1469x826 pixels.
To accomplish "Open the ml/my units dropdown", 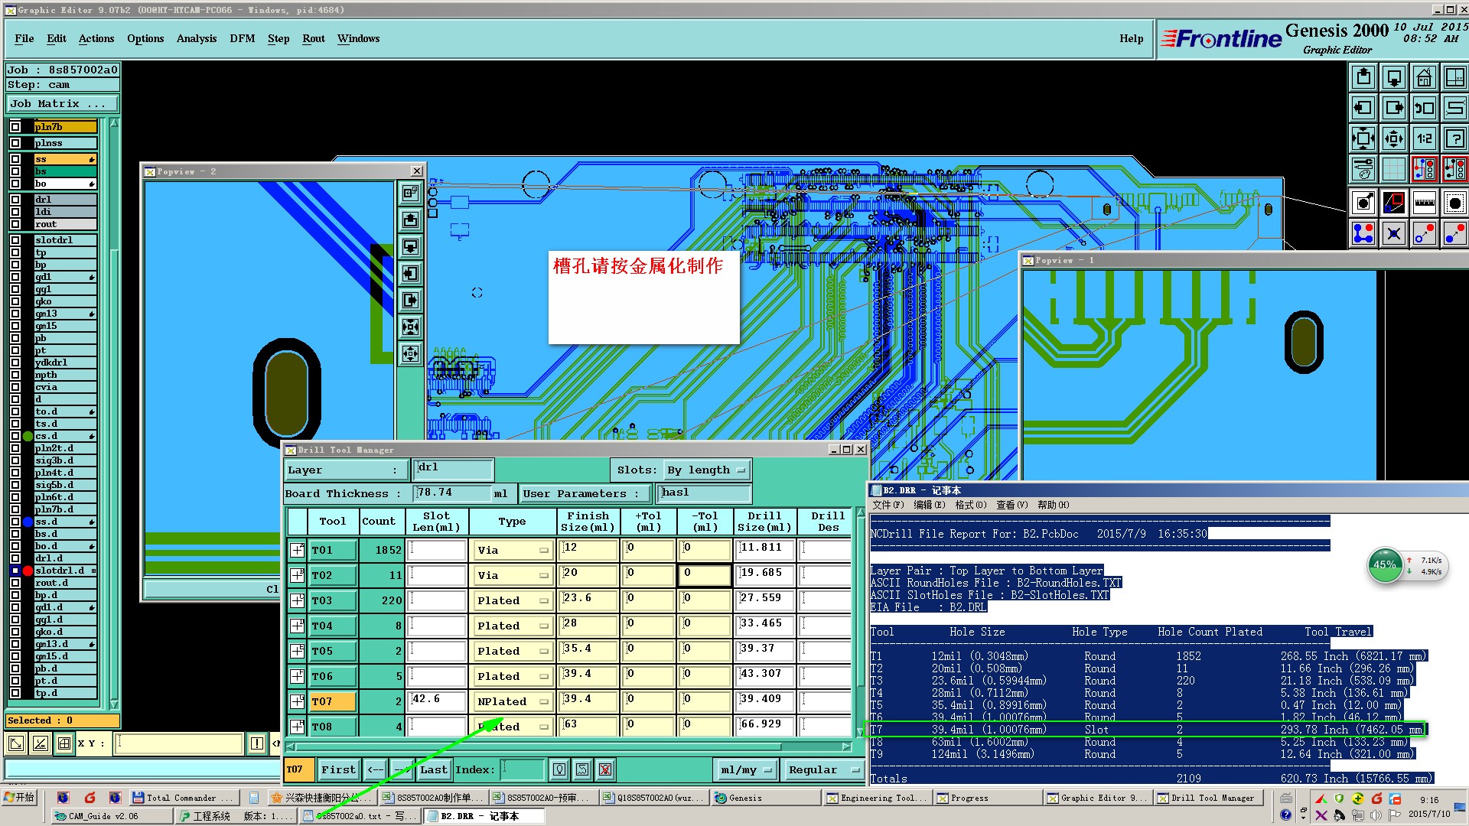I will [x=745, y=769].
